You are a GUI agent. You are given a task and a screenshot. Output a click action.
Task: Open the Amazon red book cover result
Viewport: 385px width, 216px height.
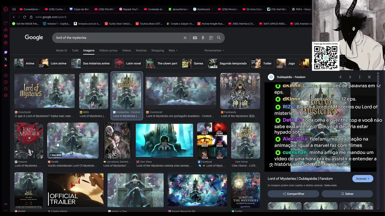pyautogui.click(x=29, y=140)
